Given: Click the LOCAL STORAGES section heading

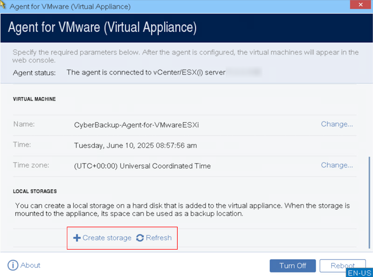Looking at the screenshot, I should click(35, 191).
